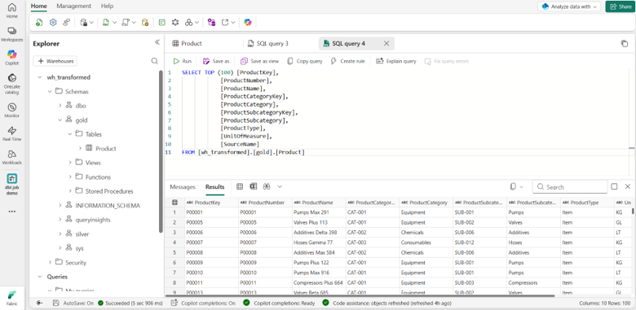
Task: Switch to the SQL query 3 tab
Action: (x=268, y=44)
